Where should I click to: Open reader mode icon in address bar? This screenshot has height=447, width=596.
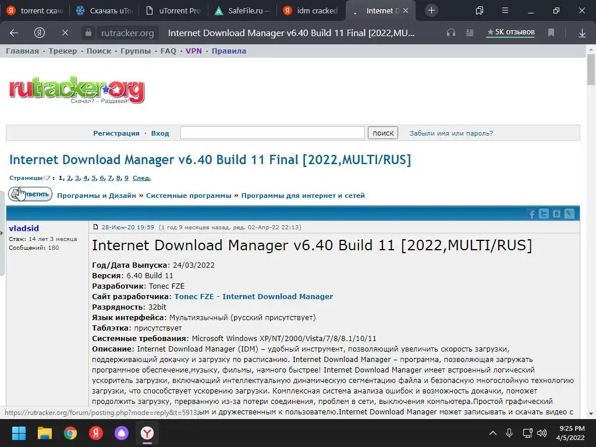point(470,33)
